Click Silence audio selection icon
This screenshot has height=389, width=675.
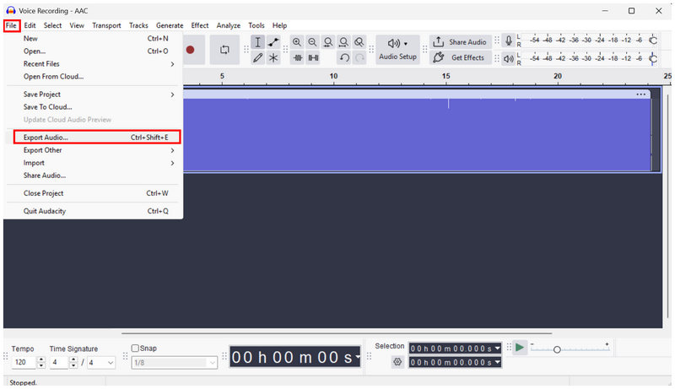(x=313, y=57)
